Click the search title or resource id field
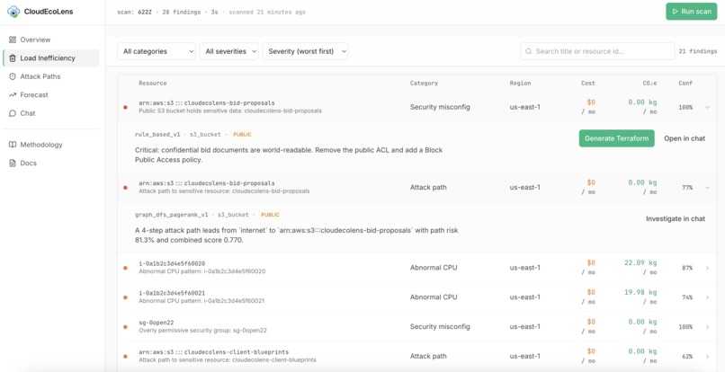Image resolution: width=725 pixels, height=372 pixels. (597, 51)
